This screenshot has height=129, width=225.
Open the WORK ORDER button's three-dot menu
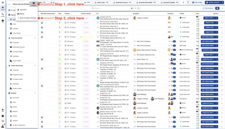(222, 2)
